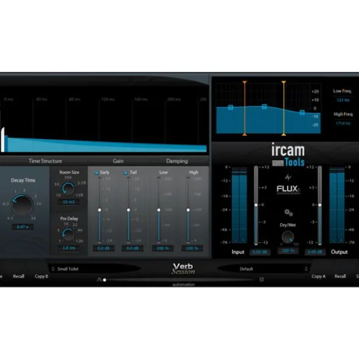Click the leftmost EQ curve node
Viewport: 359px width, 360px height.
pos(231,107)
